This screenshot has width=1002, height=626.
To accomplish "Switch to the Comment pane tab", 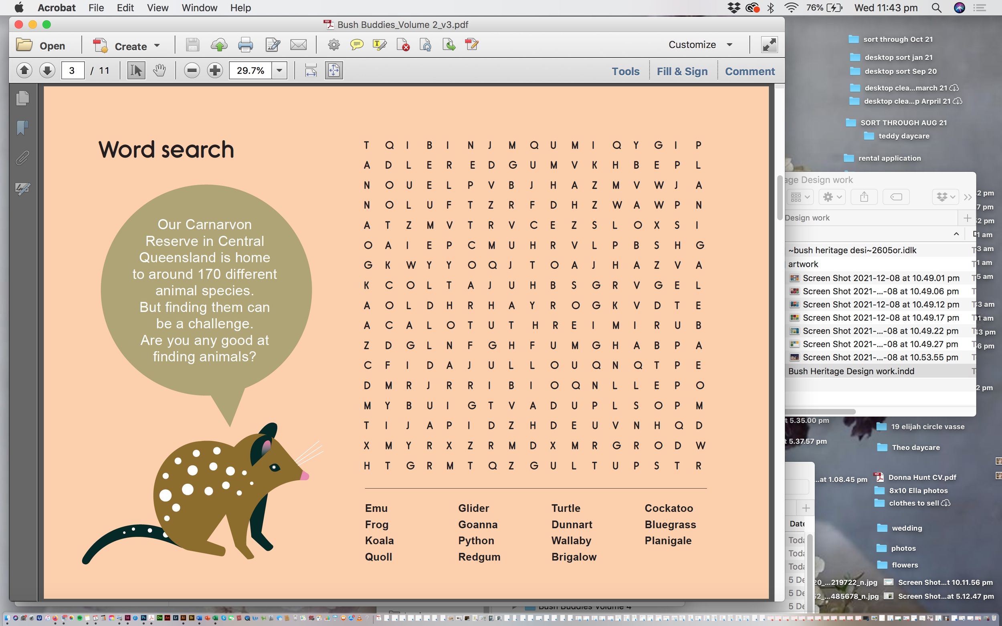I will 750,71.
